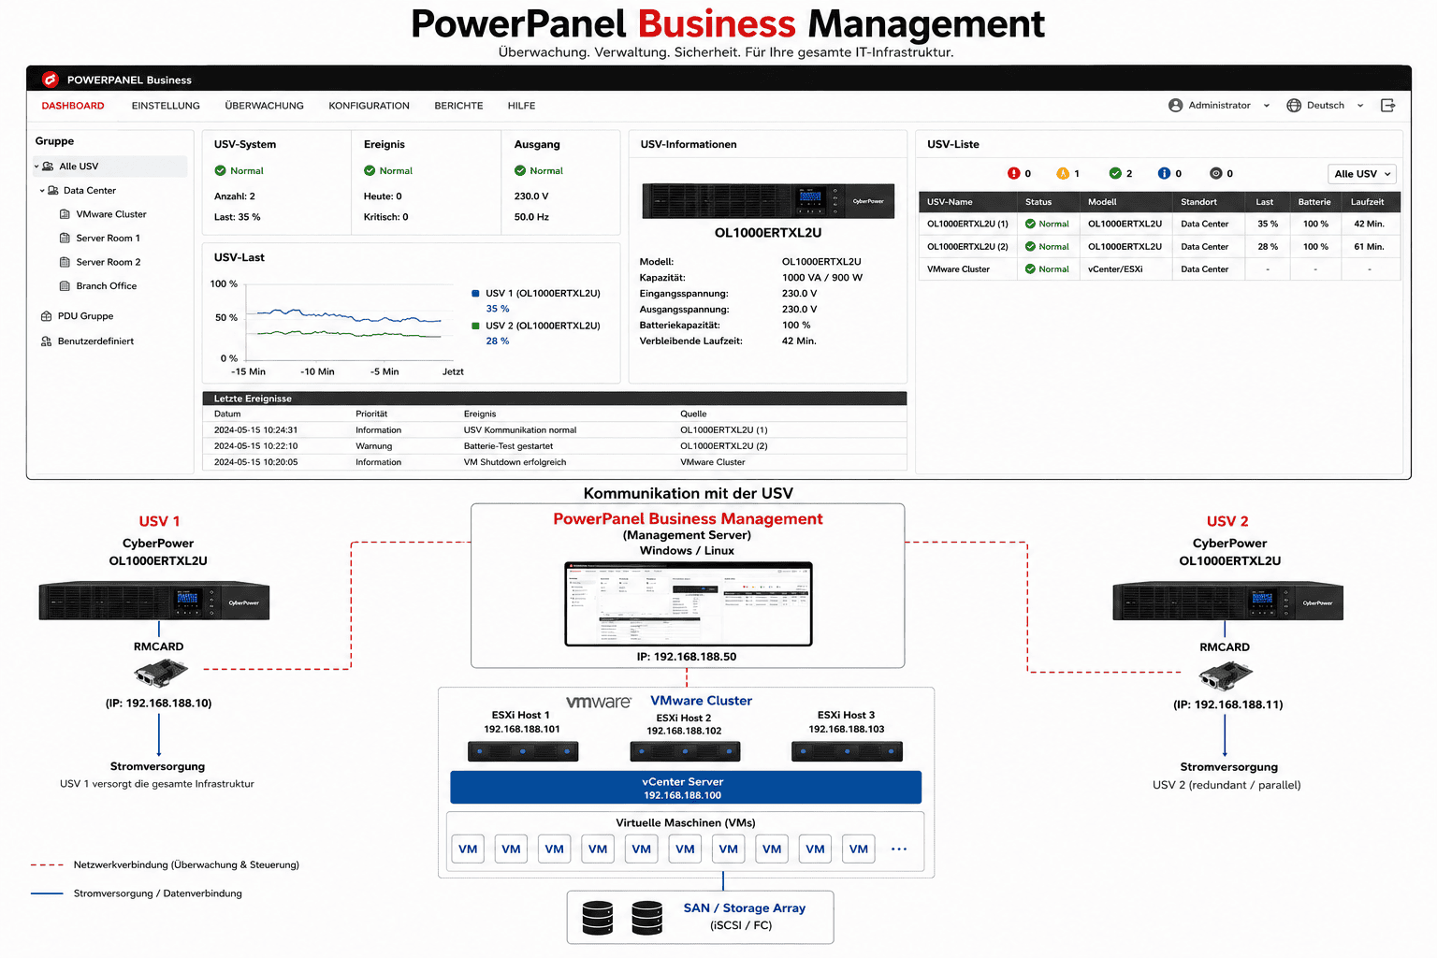Click the PDU Gruppe icon
1437x958 pixels.
click(46, 316)
